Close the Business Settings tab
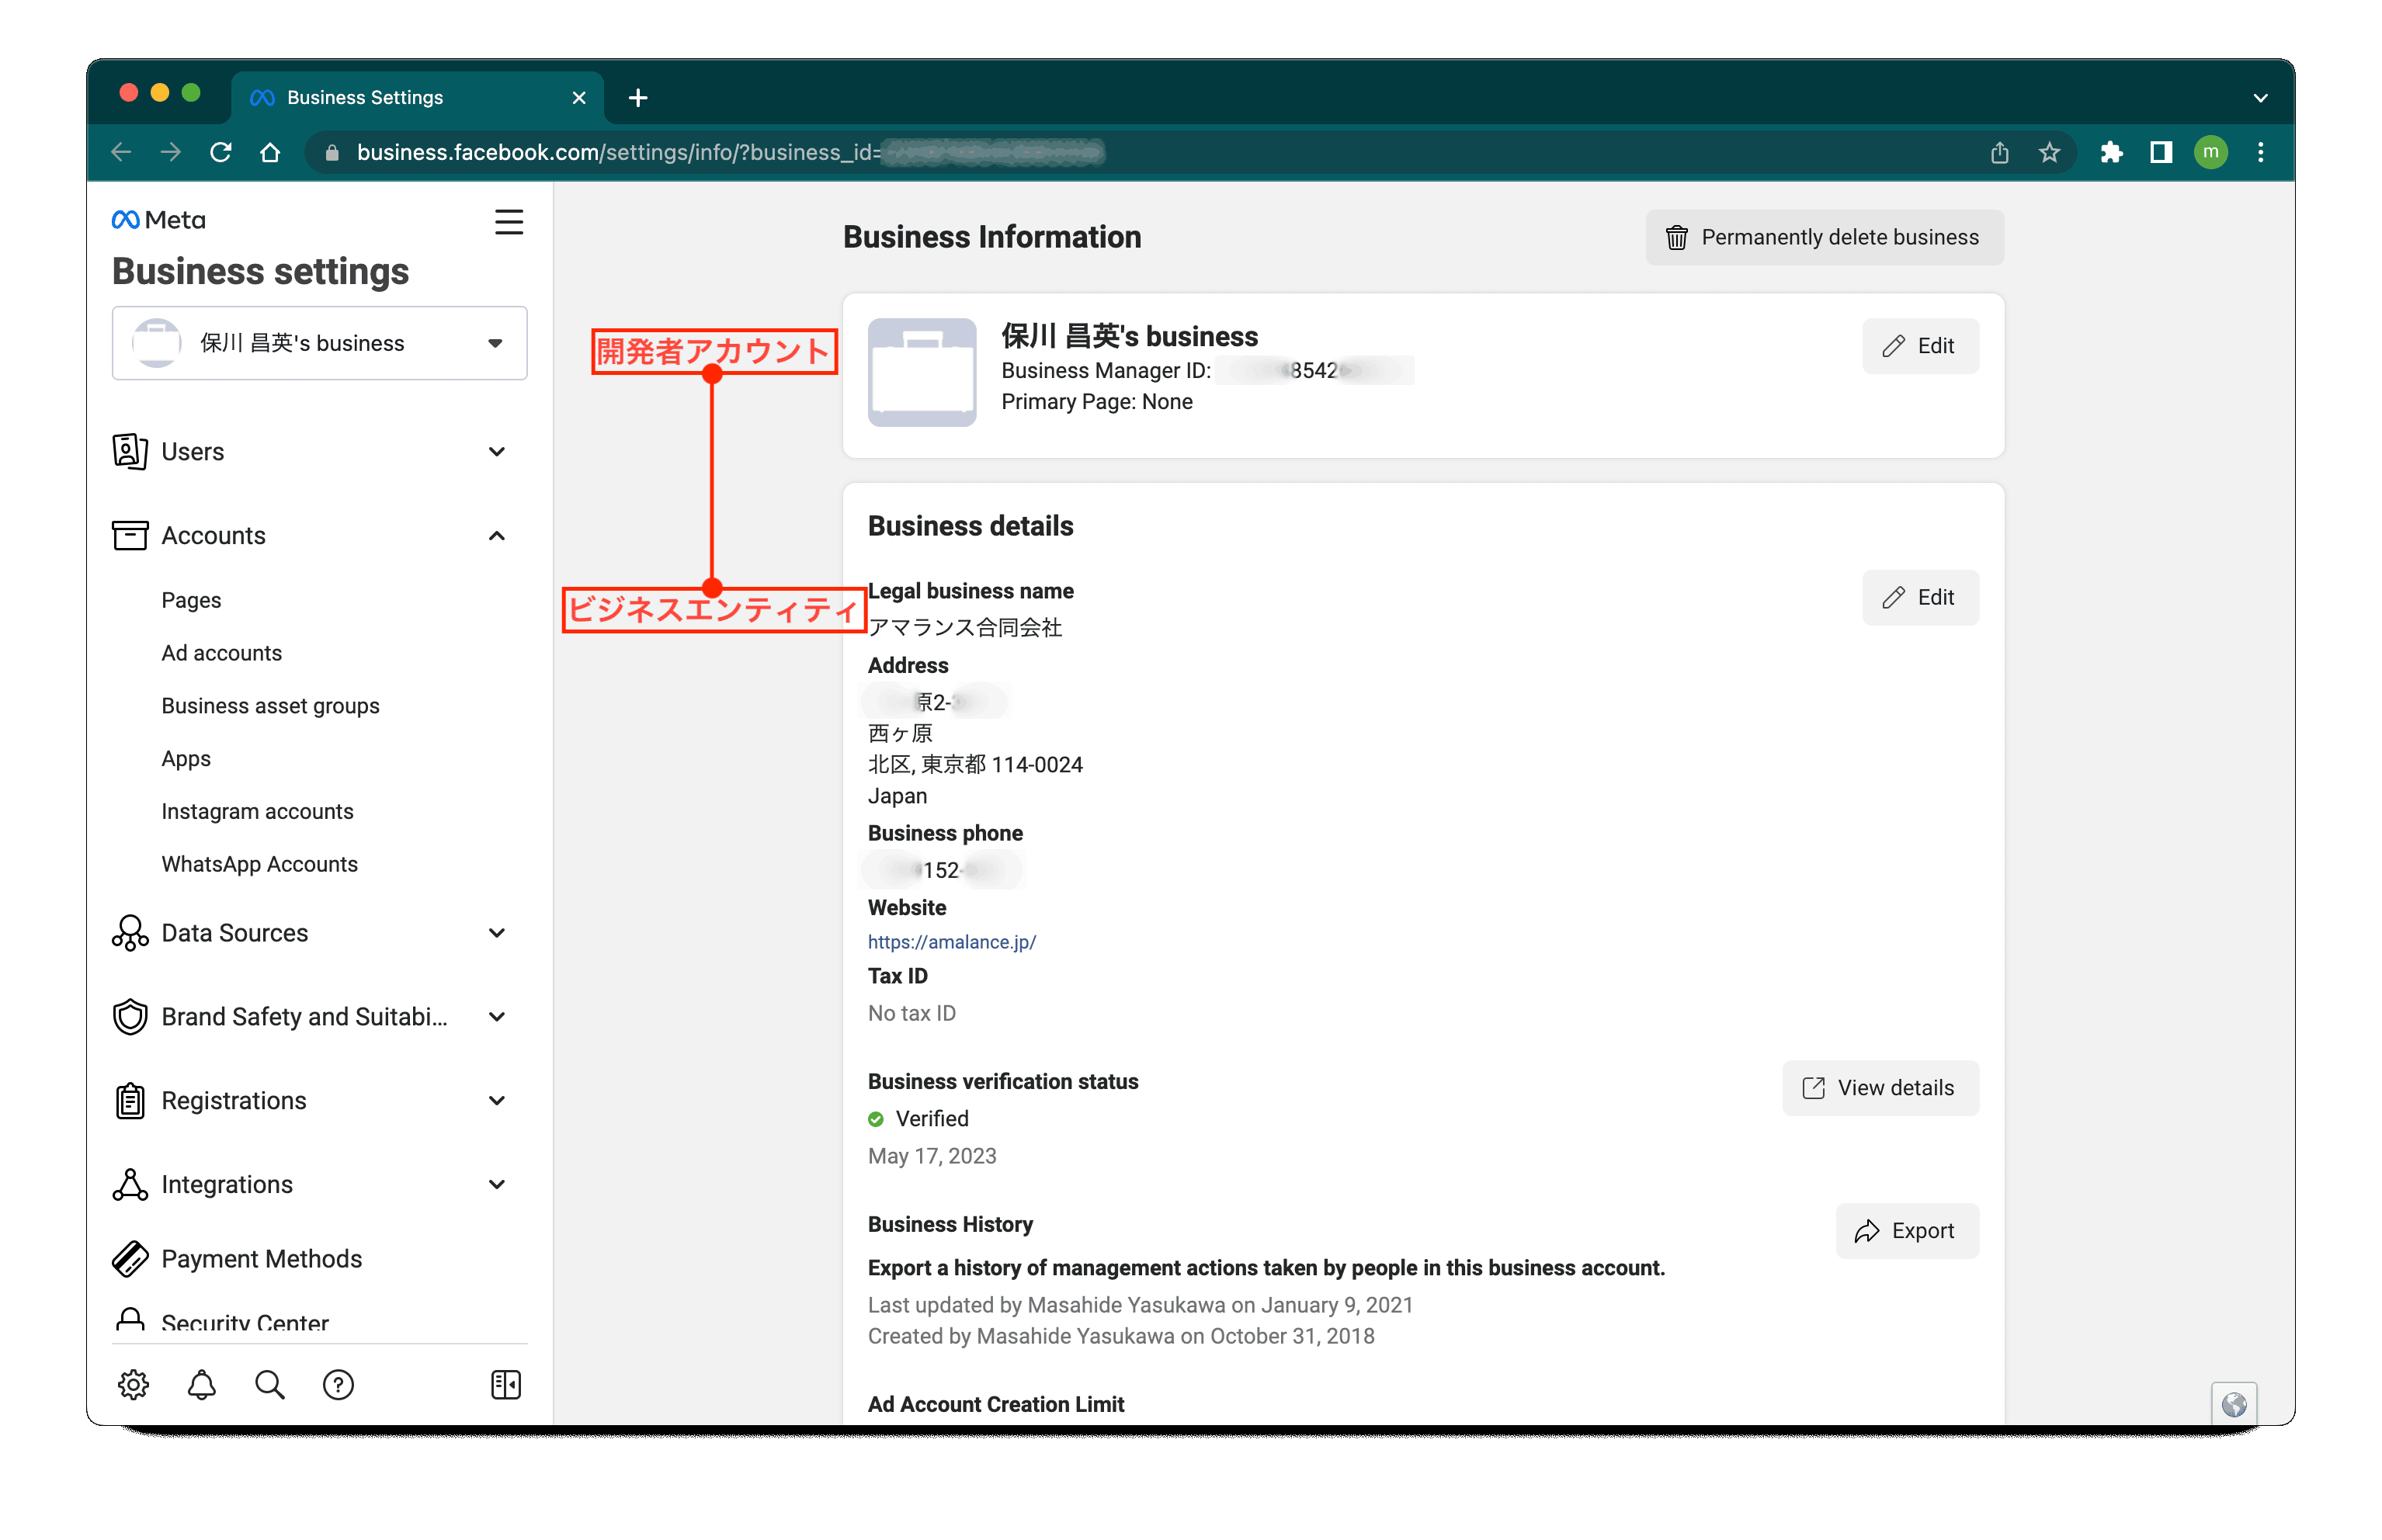 (x=578, y=97)
